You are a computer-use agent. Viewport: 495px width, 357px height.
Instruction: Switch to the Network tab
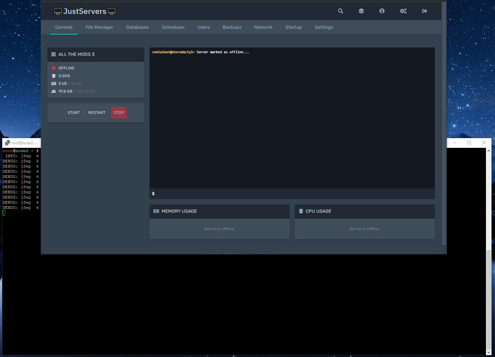tap(263, 27)
